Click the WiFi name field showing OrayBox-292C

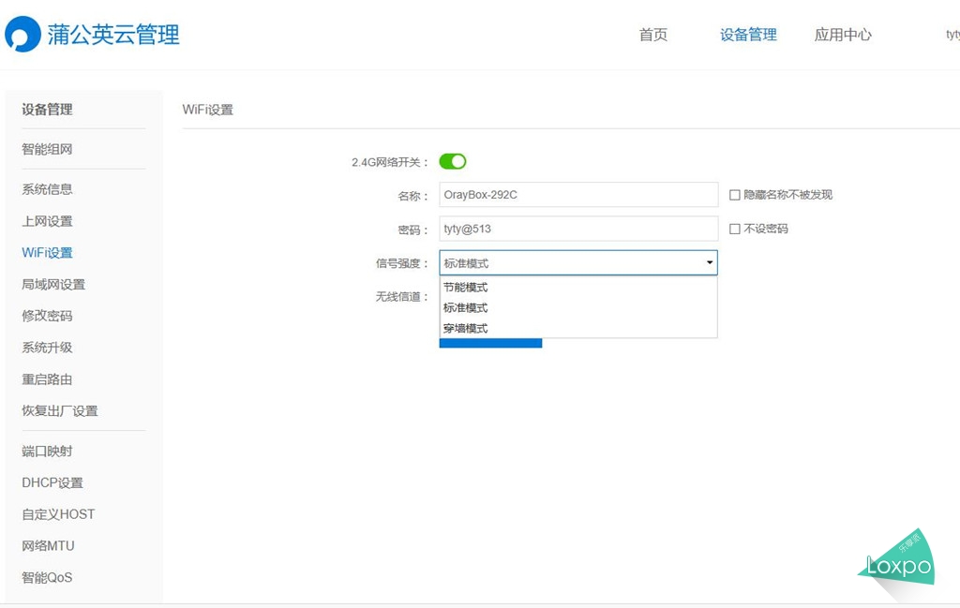point(578,194)
